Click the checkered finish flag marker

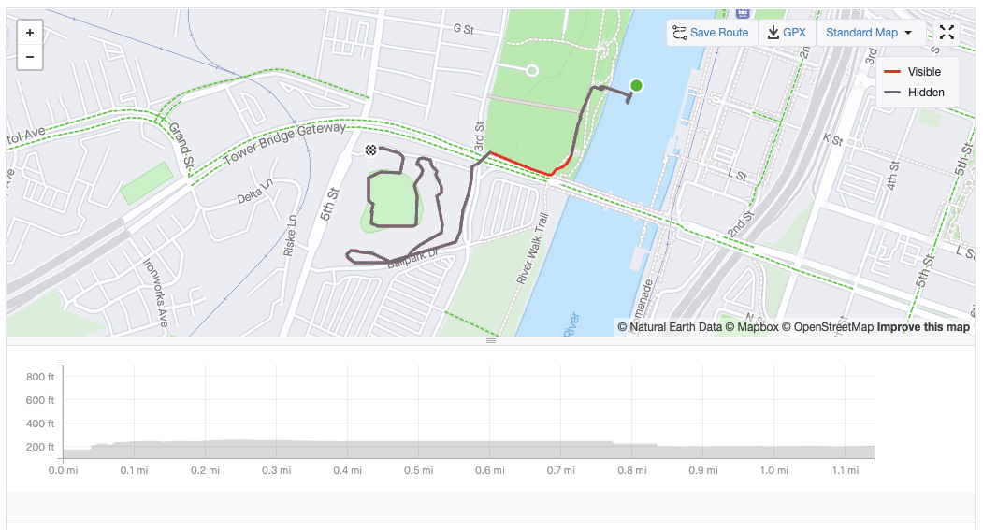(x=371, y=150)
